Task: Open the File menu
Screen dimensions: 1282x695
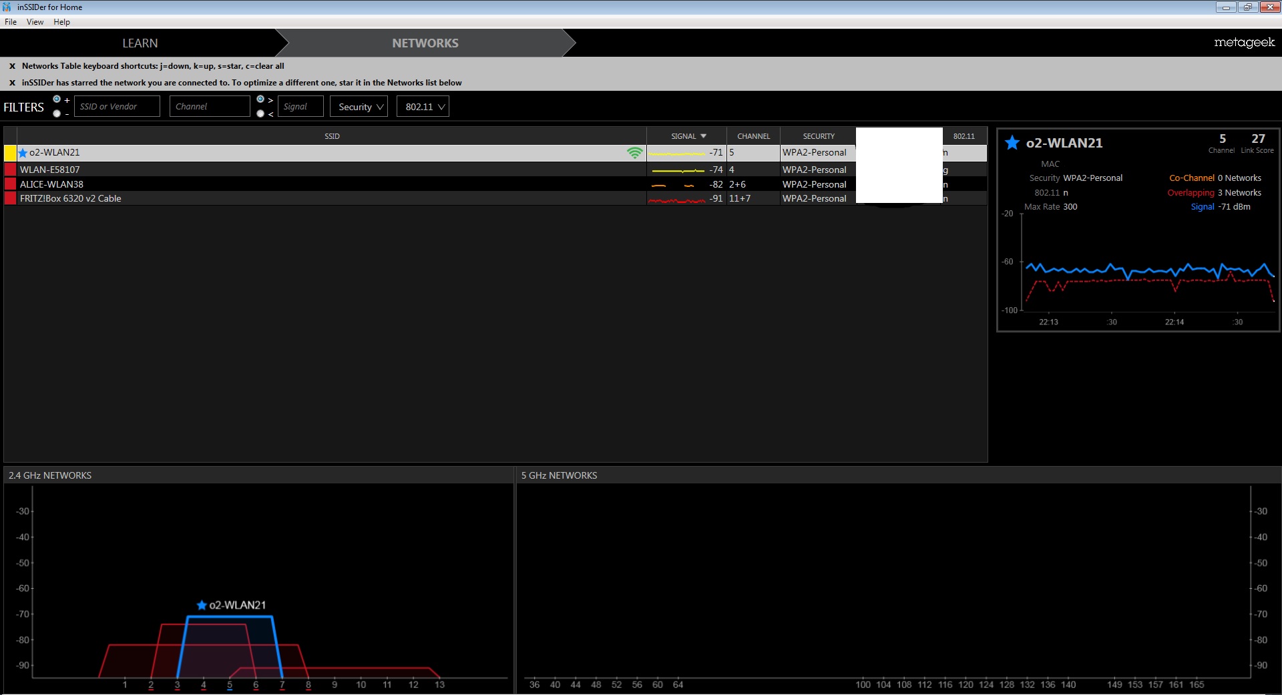Action: click(11, 22)
